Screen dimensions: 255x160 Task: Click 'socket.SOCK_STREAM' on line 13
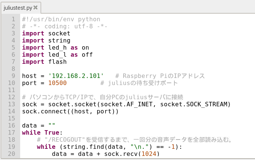pos(194,104)
